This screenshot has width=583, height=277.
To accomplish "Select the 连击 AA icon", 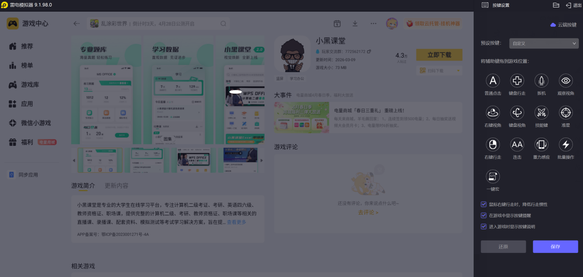I will point(517,145).
